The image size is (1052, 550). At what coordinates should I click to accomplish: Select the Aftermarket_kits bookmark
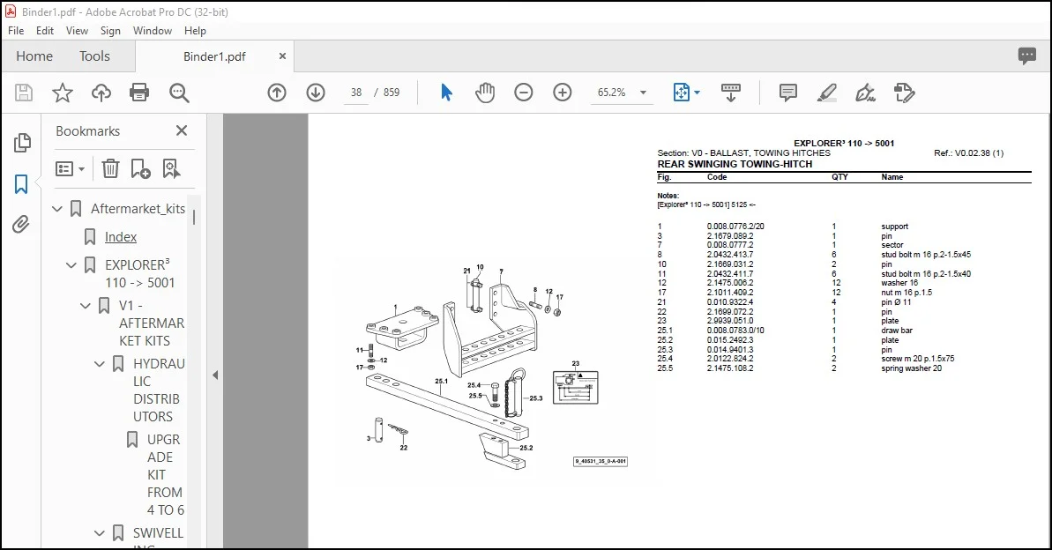[x=138, y=209]
